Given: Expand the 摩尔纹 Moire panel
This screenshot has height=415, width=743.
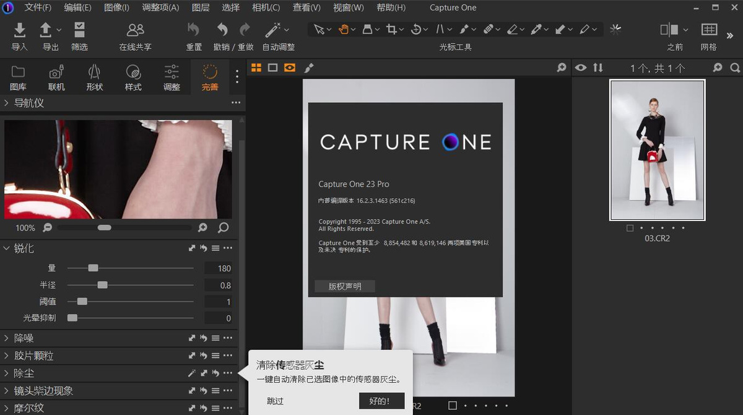Looking at the screenshot, I should (x=7, y=408).
